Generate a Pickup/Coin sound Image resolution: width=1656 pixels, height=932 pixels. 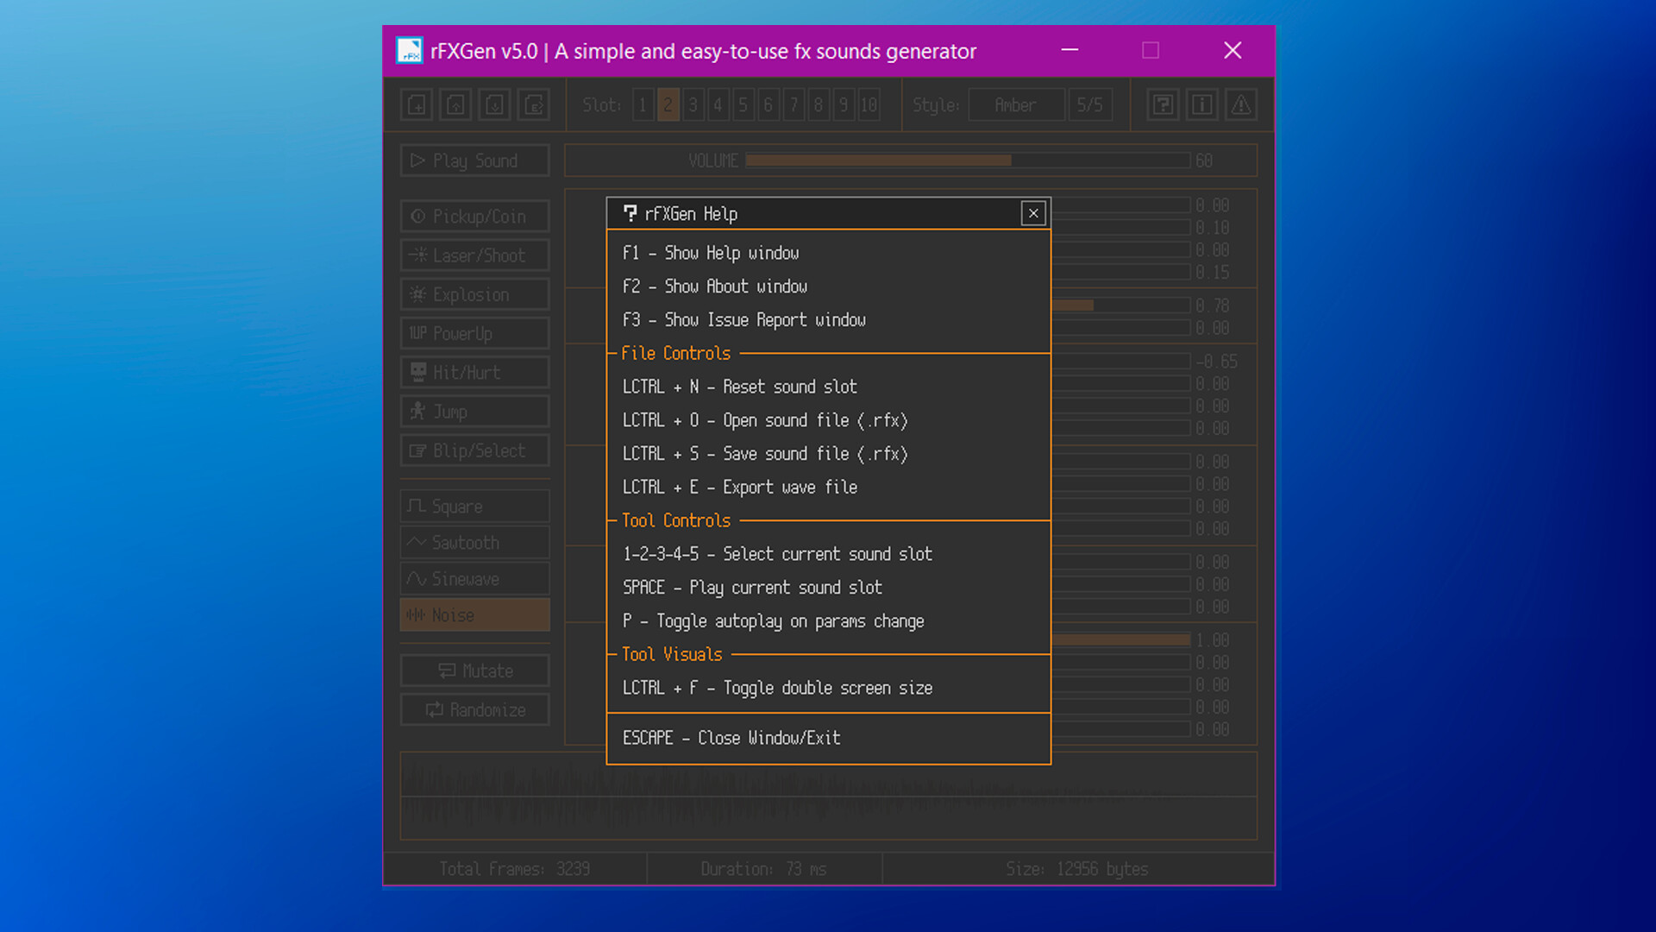coord(474,216)
